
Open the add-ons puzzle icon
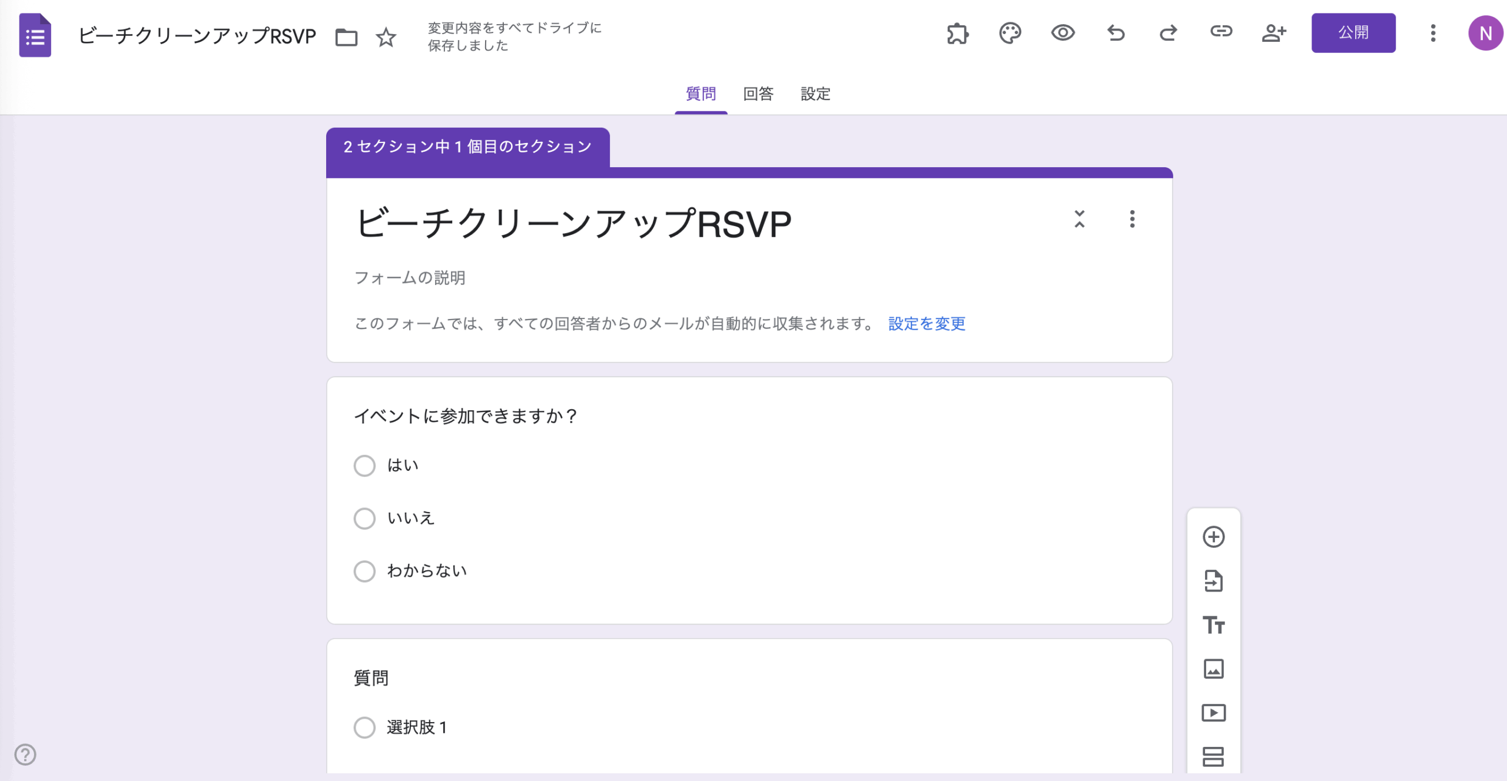957,33
